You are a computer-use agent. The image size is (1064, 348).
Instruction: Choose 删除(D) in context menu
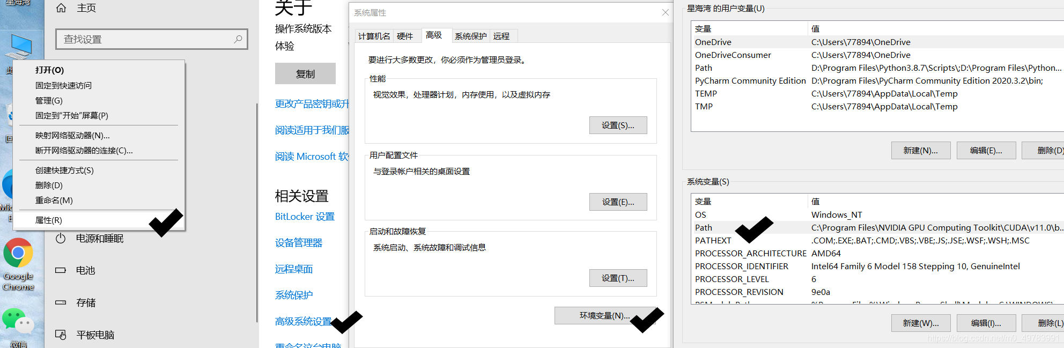pos(99,185)
